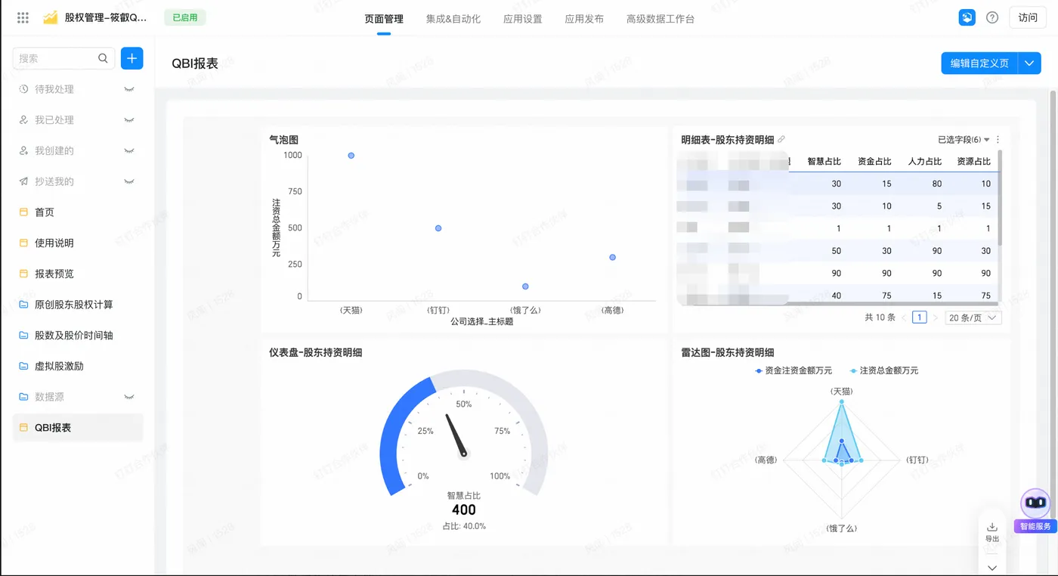Select page 1 in table pagination
Viewport: 1058px width, 576px height.
point(919,317)
